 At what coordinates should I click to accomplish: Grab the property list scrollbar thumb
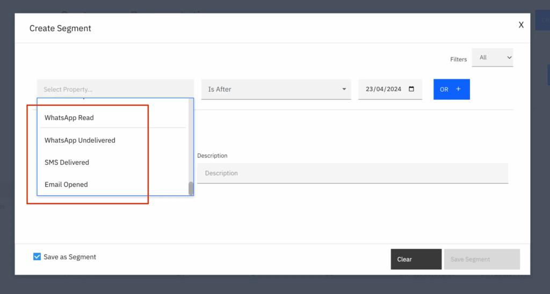[x=191, y=188]
